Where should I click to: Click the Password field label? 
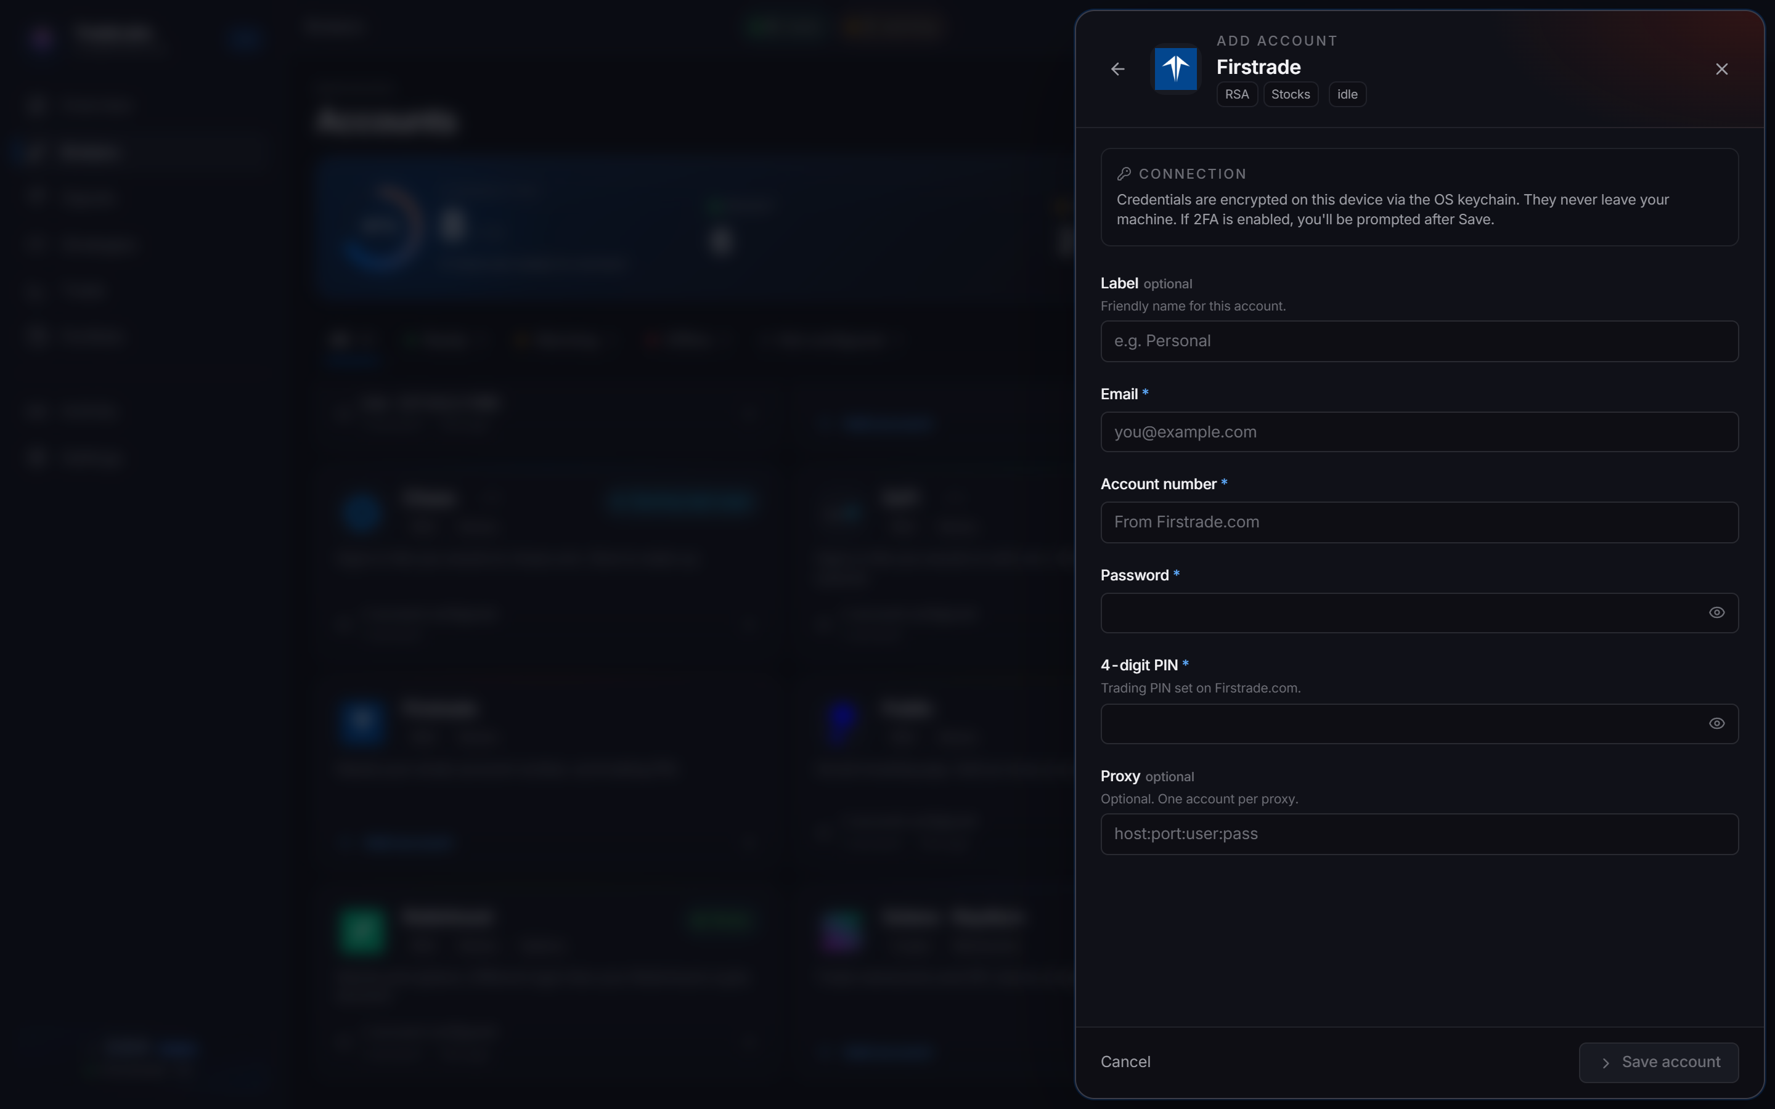pyautogui.click(x=1135, y=576)
